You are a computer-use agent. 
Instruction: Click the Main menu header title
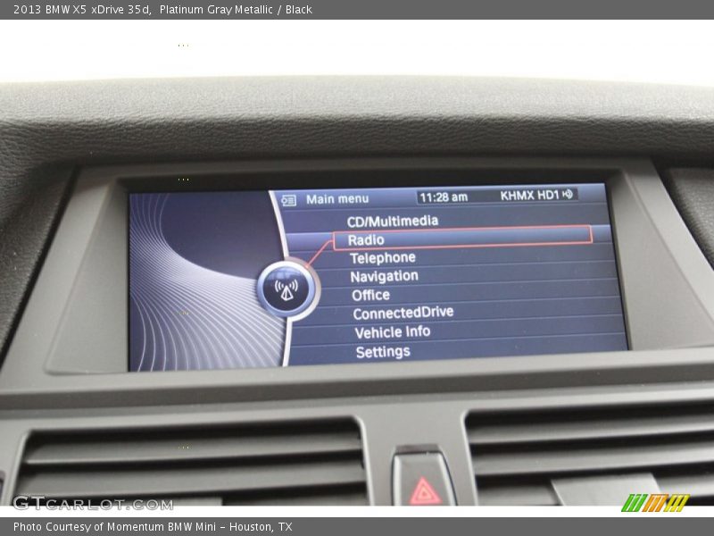coord(337,198)
